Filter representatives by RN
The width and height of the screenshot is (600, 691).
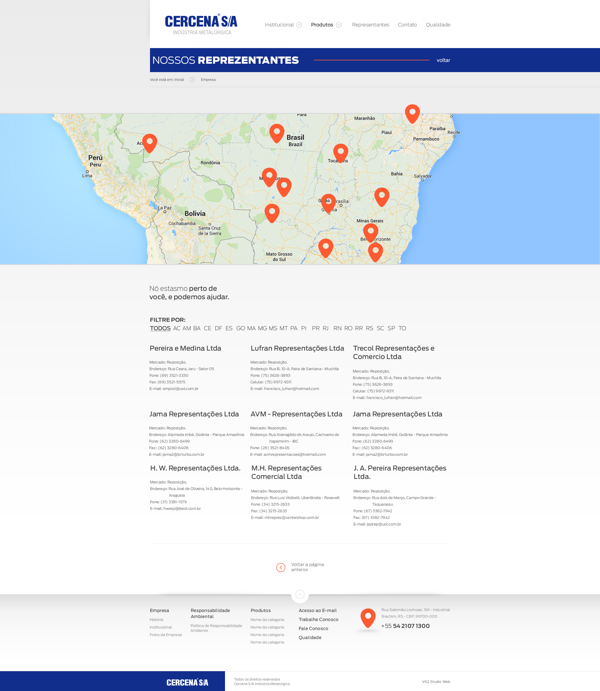pyautogui.click(x=337, y=328)
